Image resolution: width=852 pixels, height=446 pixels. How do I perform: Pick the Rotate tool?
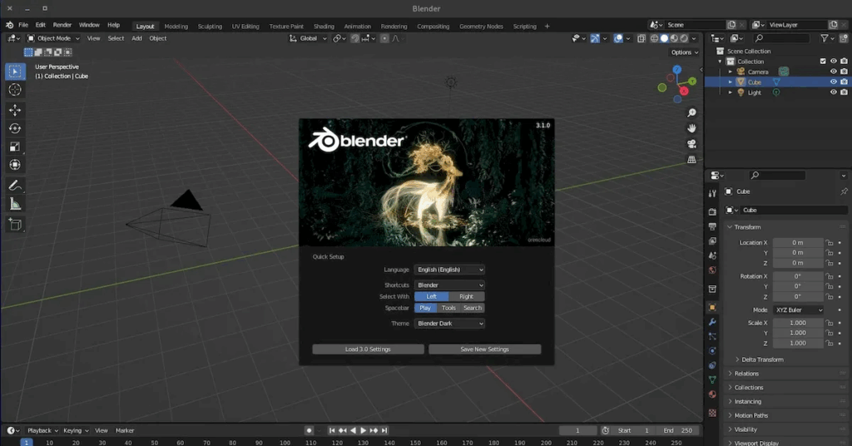pos(15,128)
